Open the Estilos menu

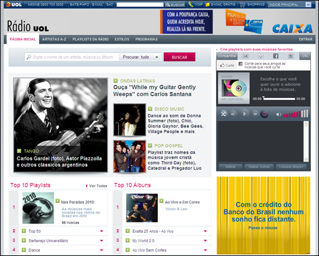pyautogui.click(x=122, y=39)
